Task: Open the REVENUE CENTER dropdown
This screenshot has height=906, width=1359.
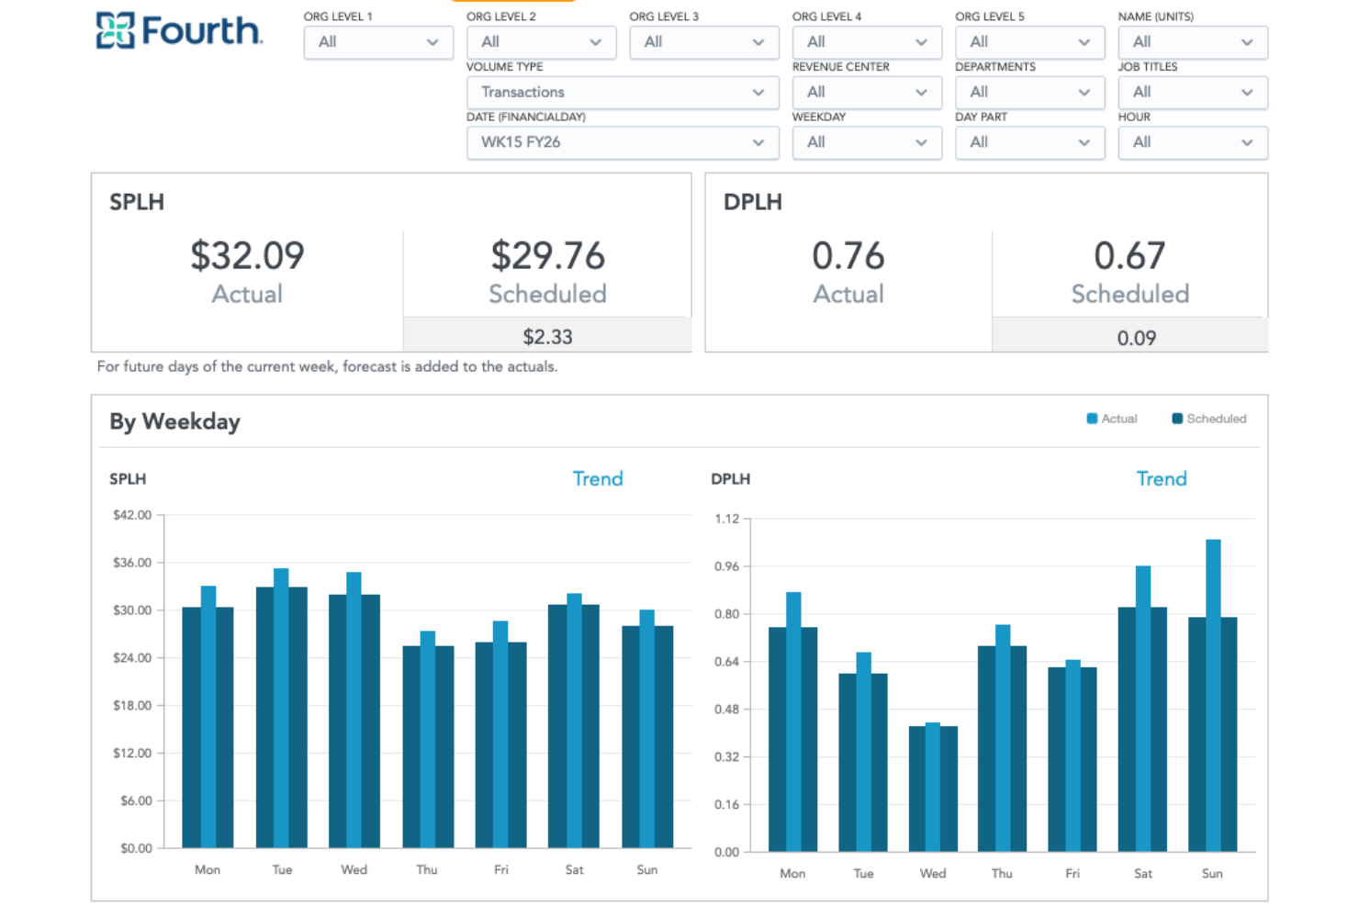Action: coord(867,93)
